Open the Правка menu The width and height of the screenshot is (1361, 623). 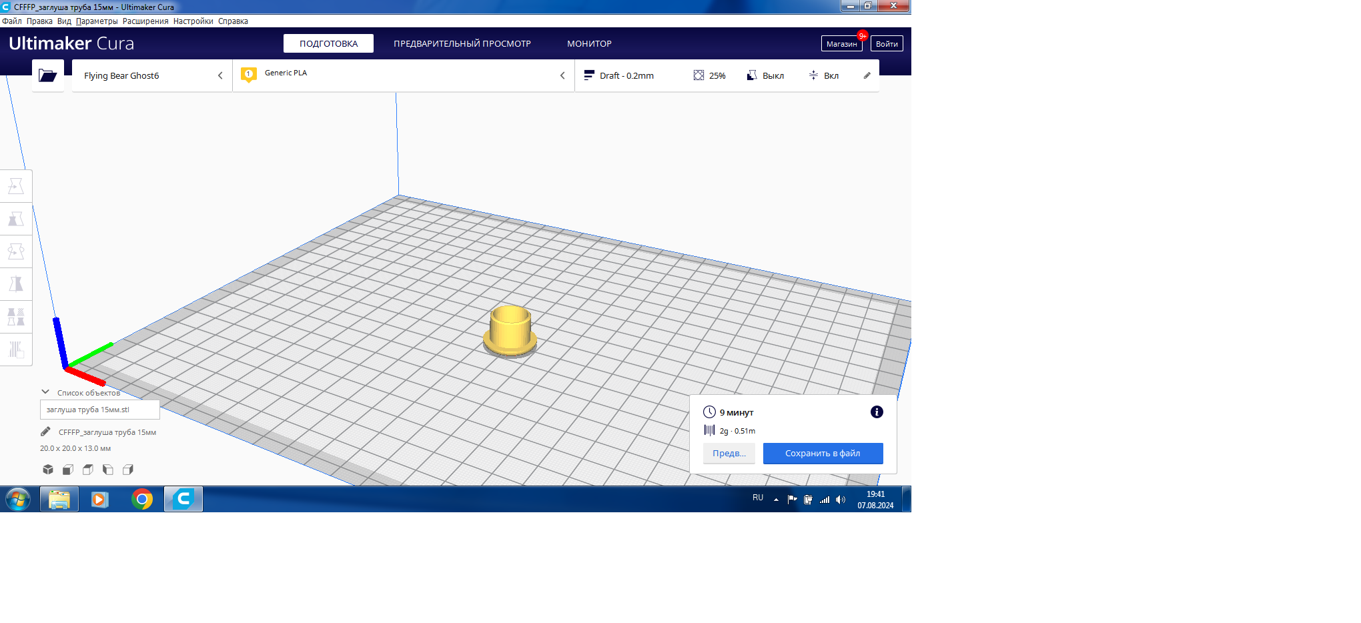click(x=39, y=21)
